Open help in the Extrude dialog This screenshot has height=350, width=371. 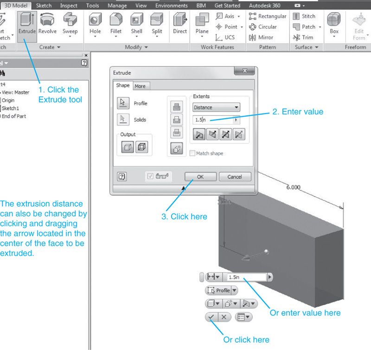[x=122, y=177]
